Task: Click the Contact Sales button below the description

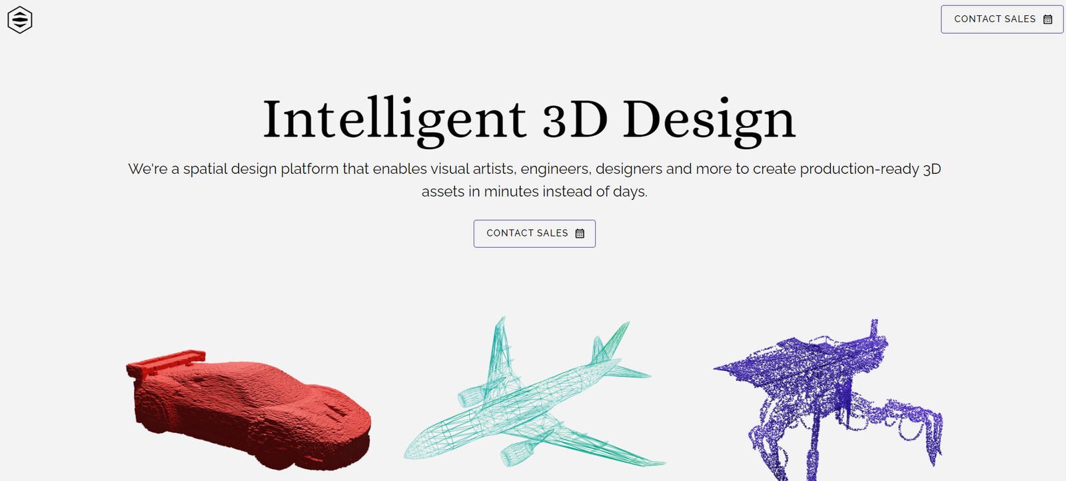Action: point(534,234)
